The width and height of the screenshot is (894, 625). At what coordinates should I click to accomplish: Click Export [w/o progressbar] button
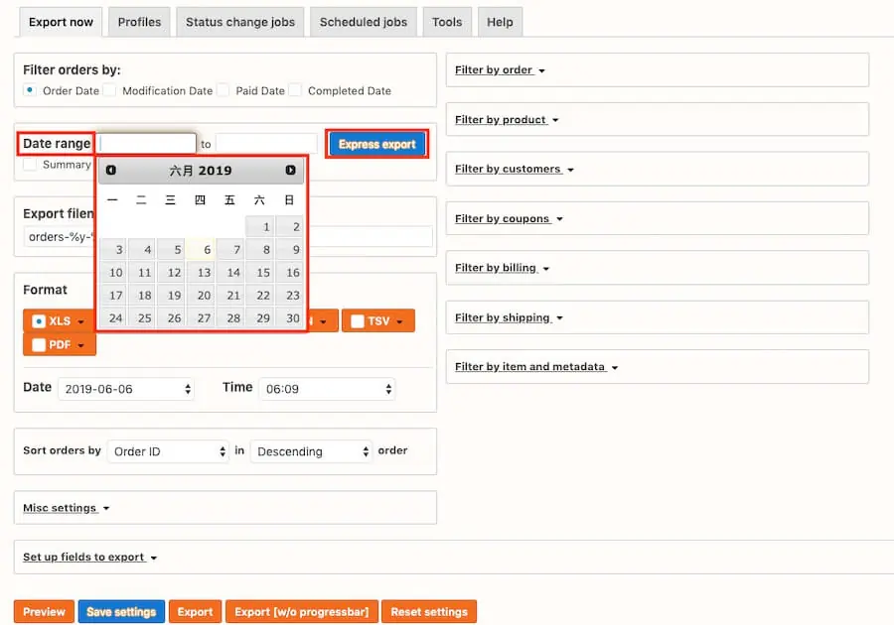click(302, 612)
